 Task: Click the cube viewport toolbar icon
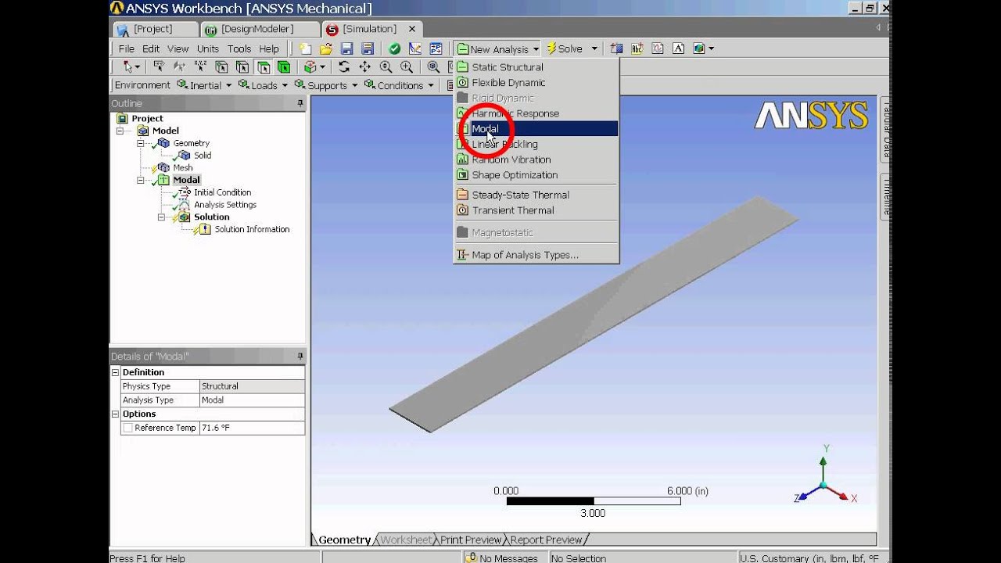click(698, 48)
